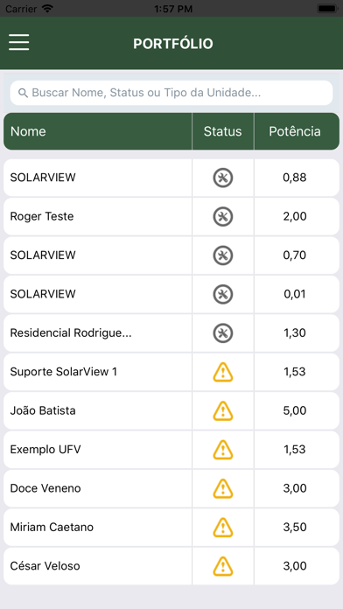Sort by the Nome column header

point(28,131)
